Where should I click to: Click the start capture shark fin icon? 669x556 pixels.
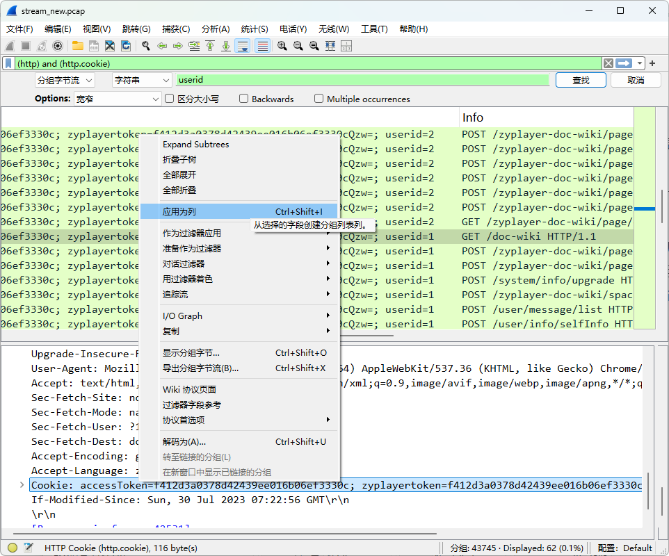10,46
